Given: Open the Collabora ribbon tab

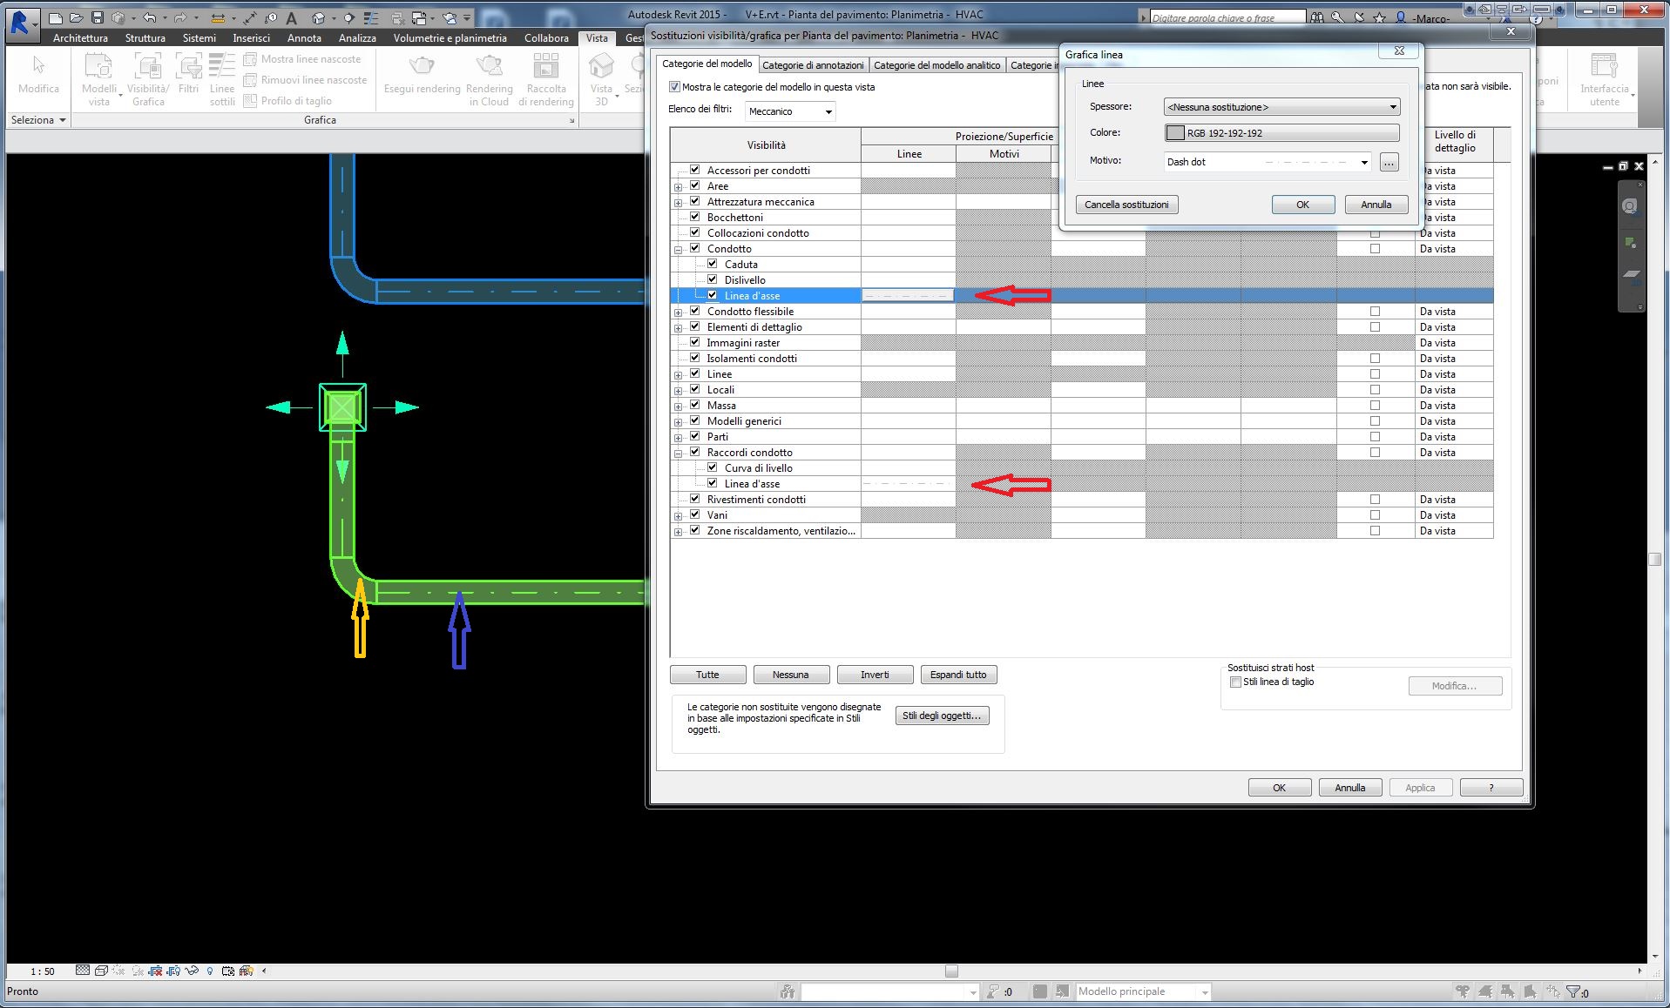Looking at the screenshot, I should [546, 38].
